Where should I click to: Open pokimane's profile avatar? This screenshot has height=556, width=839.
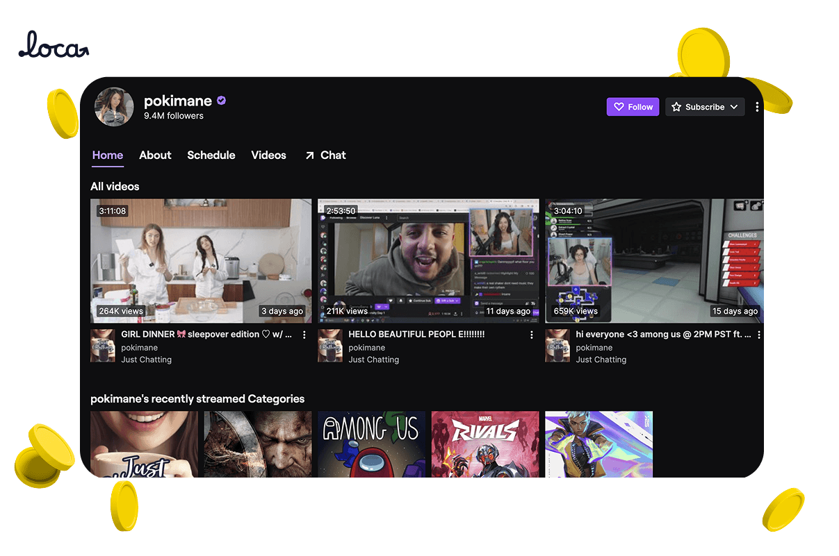114,107
